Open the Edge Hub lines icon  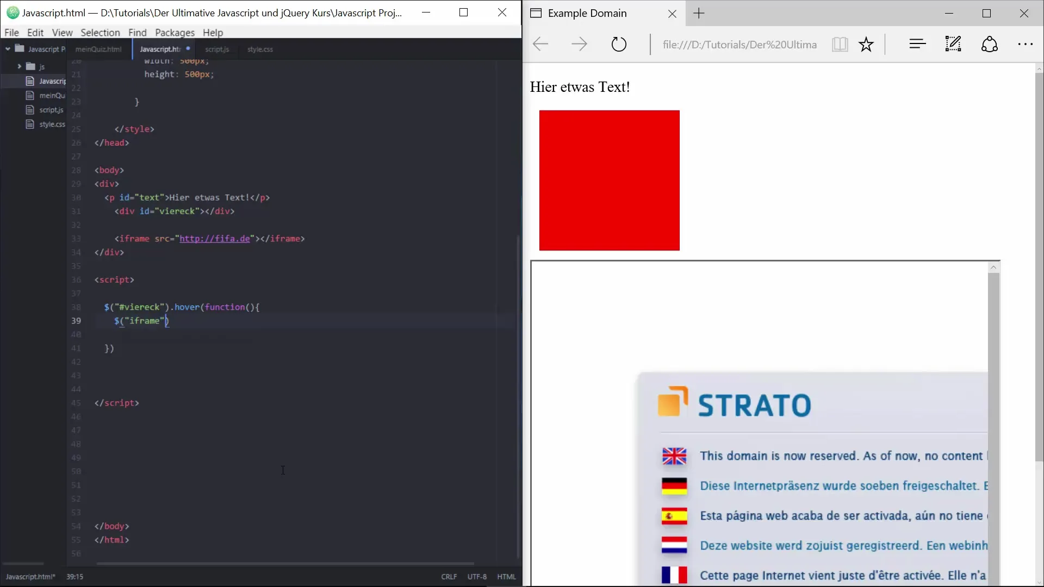[917, 44]
